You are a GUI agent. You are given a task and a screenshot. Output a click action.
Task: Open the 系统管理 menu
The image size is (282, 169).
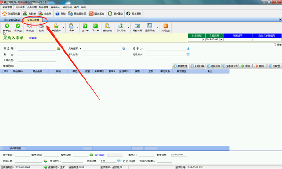click(x=7, y=8)
